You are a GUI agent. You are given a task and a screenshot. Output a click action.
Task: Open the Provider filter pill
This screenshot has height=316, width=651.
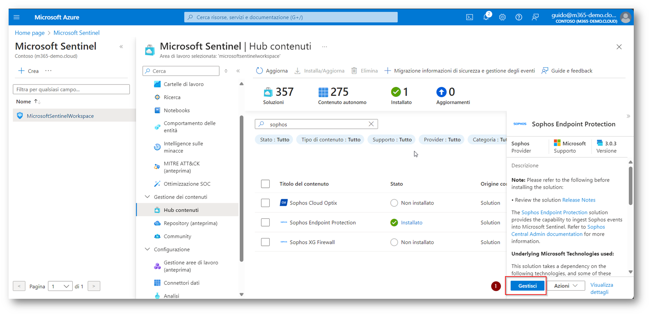click(442, 140)
